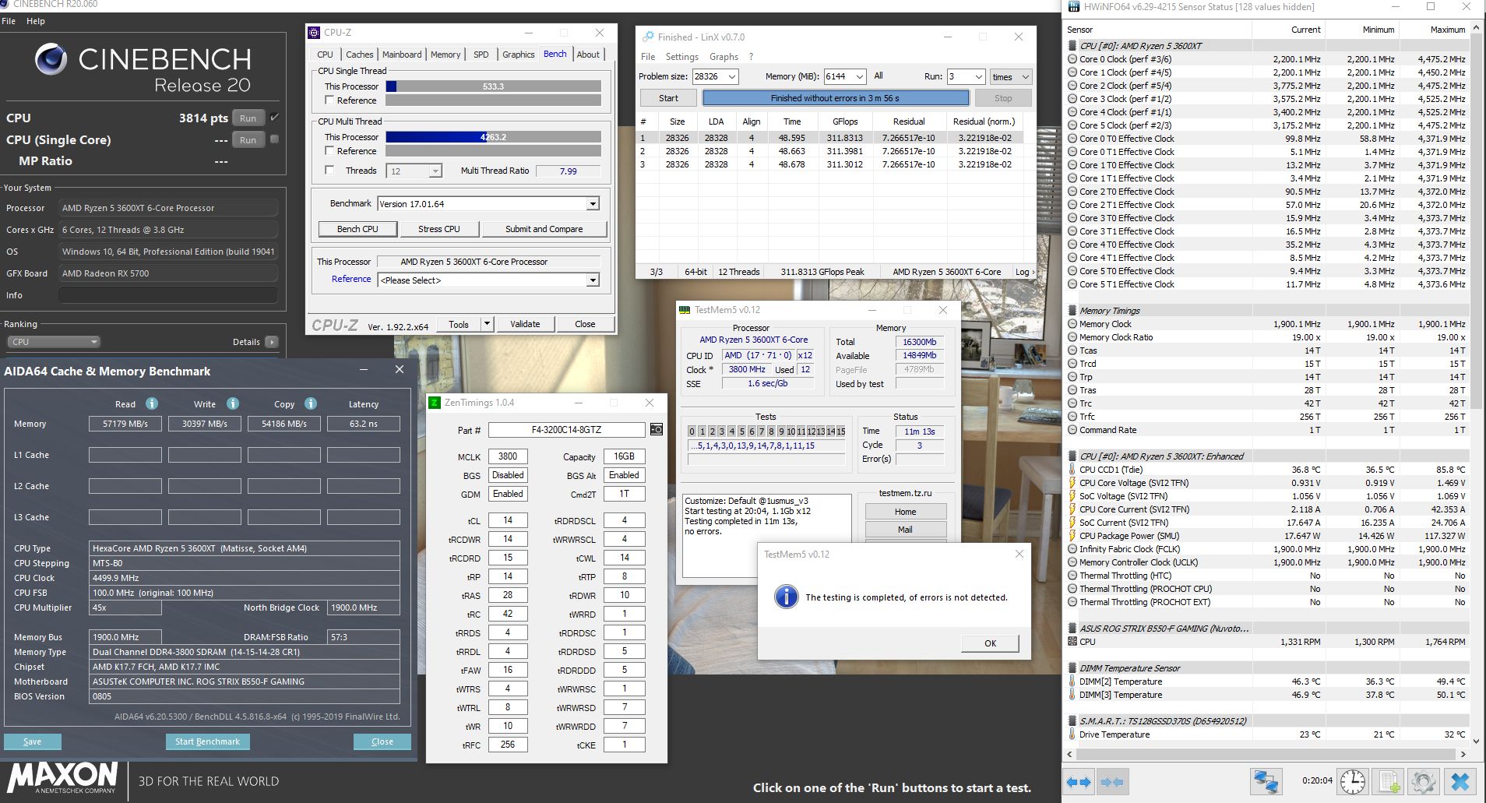Click the blue X icon in HWiNFO toolbar
This screenshot has height=803, width=1486.
coord(1460,782)
